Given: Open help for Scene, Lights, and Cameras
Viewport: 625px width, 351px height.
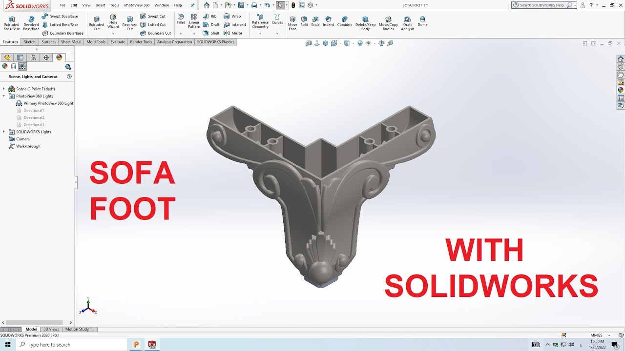Looking at the screenshot, I should point(69,77).
